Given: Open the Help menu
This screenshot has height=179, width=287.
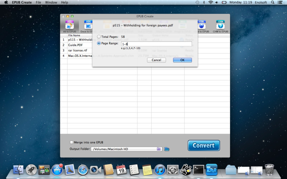Looking at the screenshot, I should tap(65, 3).
